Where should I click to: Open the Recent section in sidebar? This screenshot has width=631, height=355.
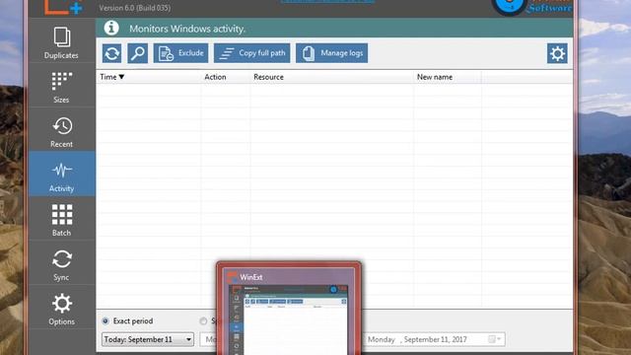point(61,129)
